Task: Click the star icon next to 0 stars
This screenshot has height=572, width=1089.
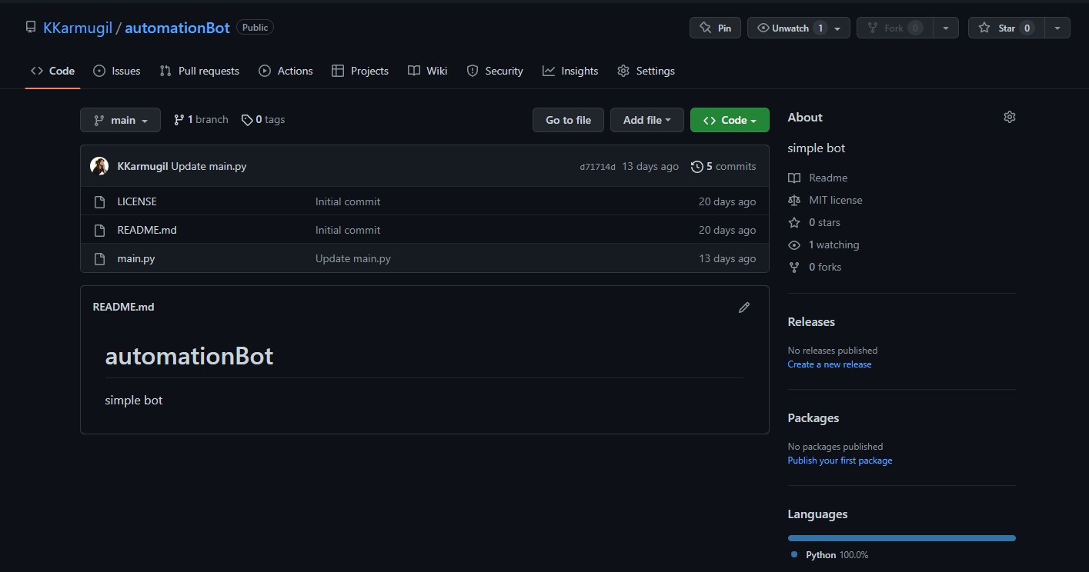Action: click(x=794, y=222)
